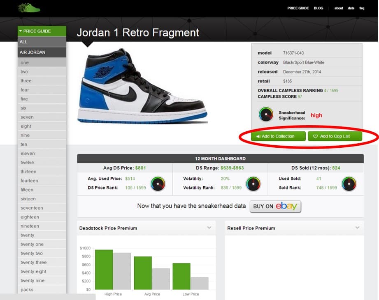This screenshot has width=379, height=300.
Task: Click the Add to Collection button
Action: (278, 136)
